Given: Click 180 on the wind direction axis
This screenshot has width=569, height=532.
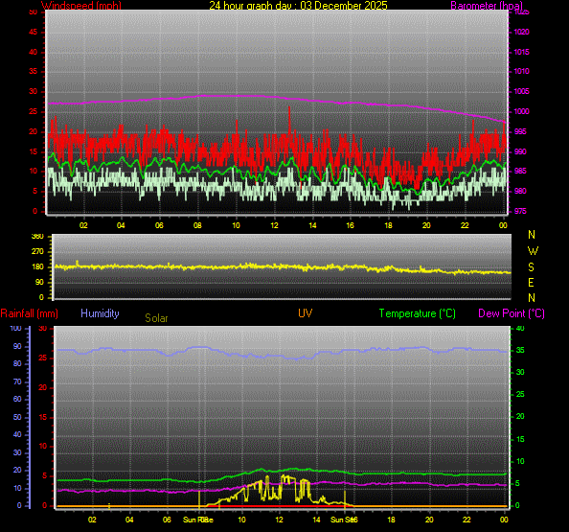Looking at the screenshot, I should tap(37, 266).
